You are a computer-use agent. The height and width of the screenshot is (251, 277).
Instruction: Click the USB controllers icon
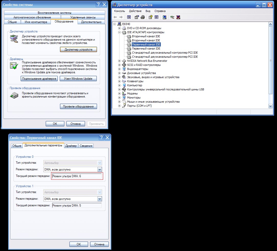coord(124,89)
